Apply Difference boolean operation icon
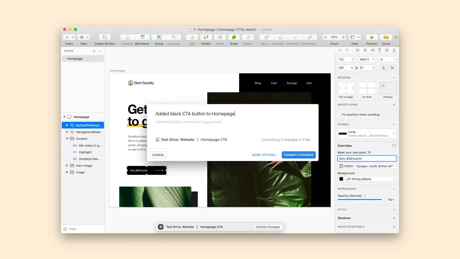The height and width of the screenshot is (259, 460). click(x=310, y=37)
